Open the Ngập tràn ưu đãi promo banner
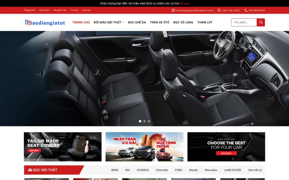 [144, 147]
